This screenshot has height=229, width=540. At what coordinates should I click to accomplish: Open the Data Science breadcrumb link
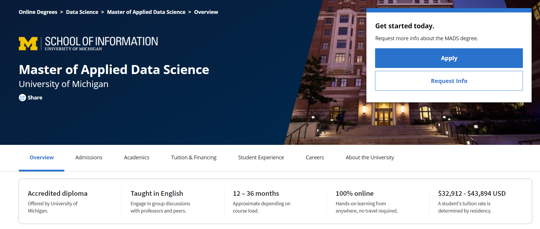coord(82,12)
